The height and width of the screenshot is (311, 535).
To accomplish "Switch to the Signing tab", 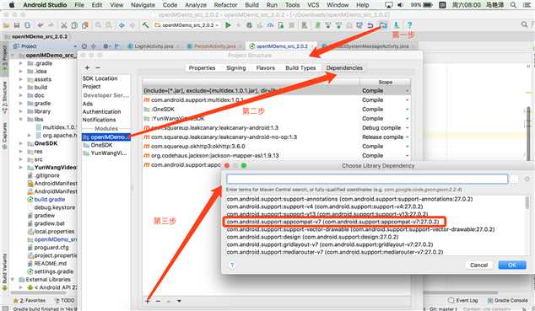I will pyautogui.click(x=235, y=67).
